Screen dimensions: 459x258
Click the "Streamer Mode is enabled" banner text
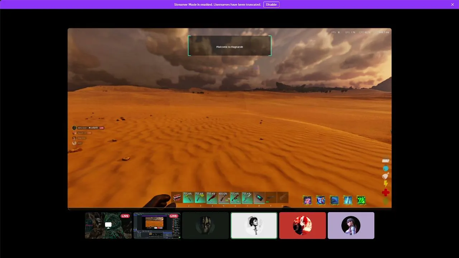point(217,5)
